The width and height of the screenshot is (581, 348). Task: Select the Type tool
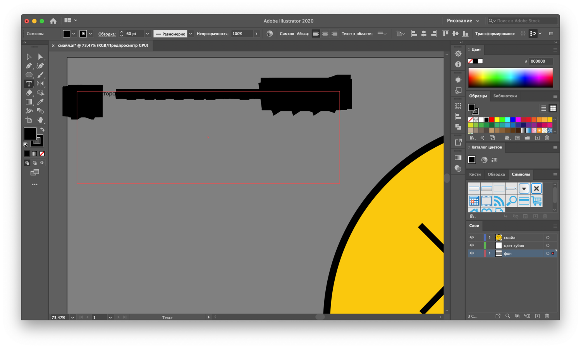[29, 84]
